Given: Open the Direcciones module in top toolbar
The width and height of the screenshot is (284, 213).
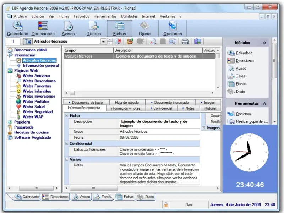Looking at the screenshot, I should point(43,28).
